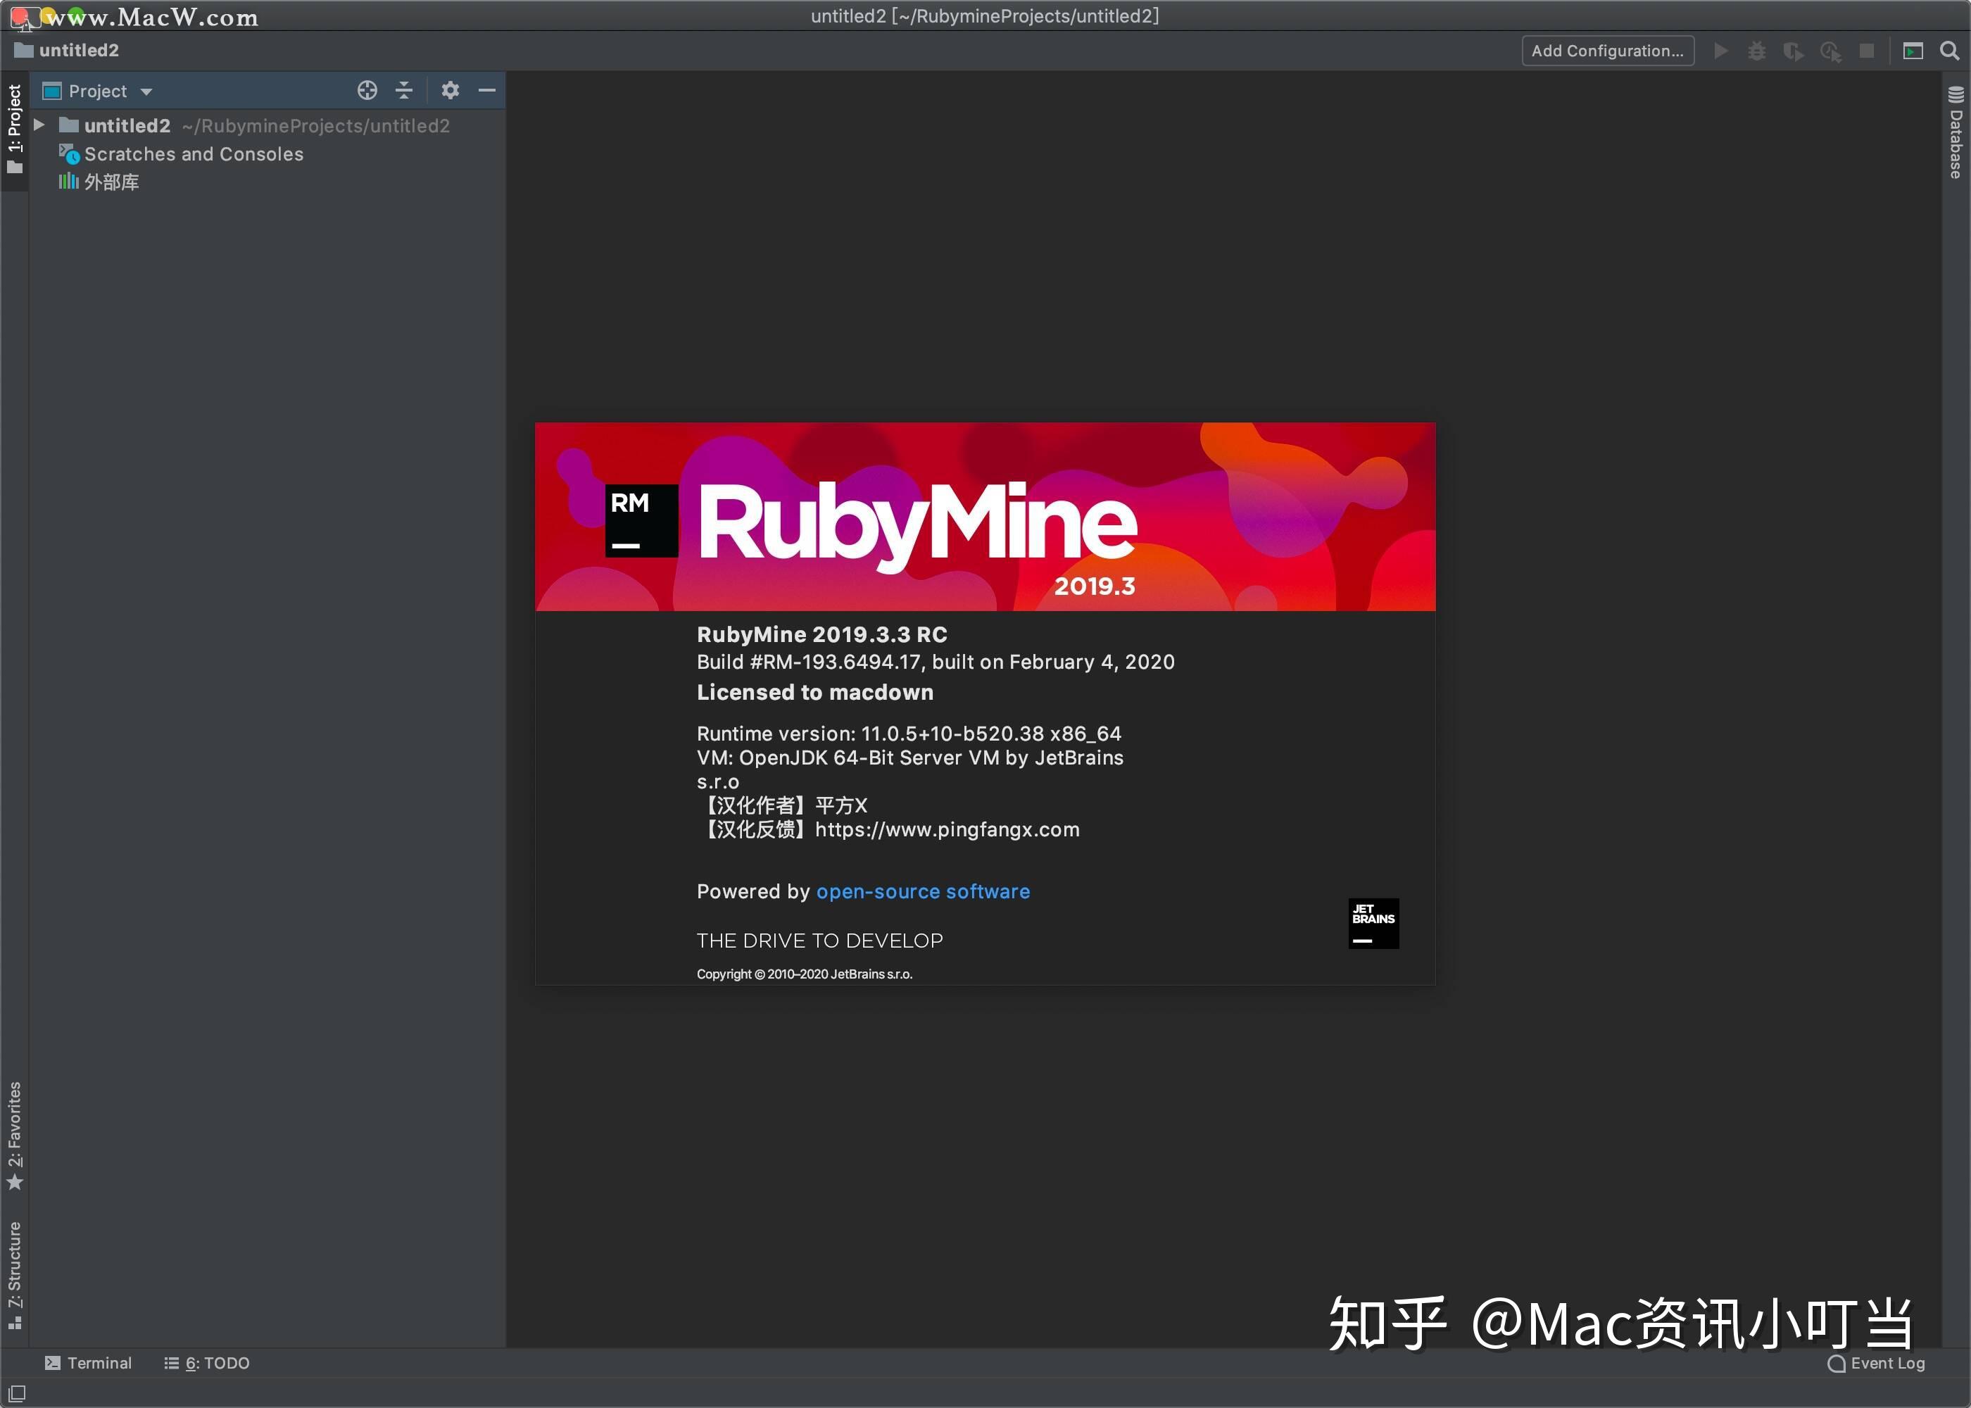
Task: Click the Stop button icon in toolbar
Action: coord(1867,50)
